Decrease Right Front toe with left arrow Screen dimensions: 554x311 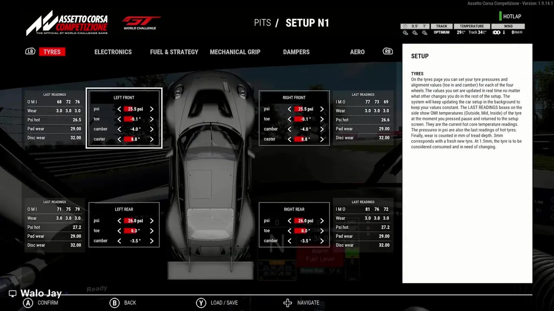[289, 119]
